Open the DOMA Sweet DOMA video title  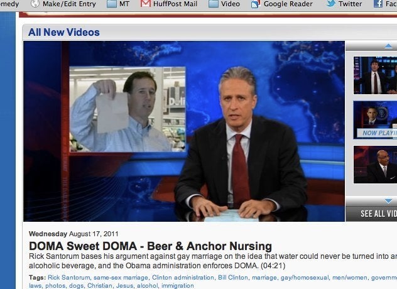[x=150, y=246]
